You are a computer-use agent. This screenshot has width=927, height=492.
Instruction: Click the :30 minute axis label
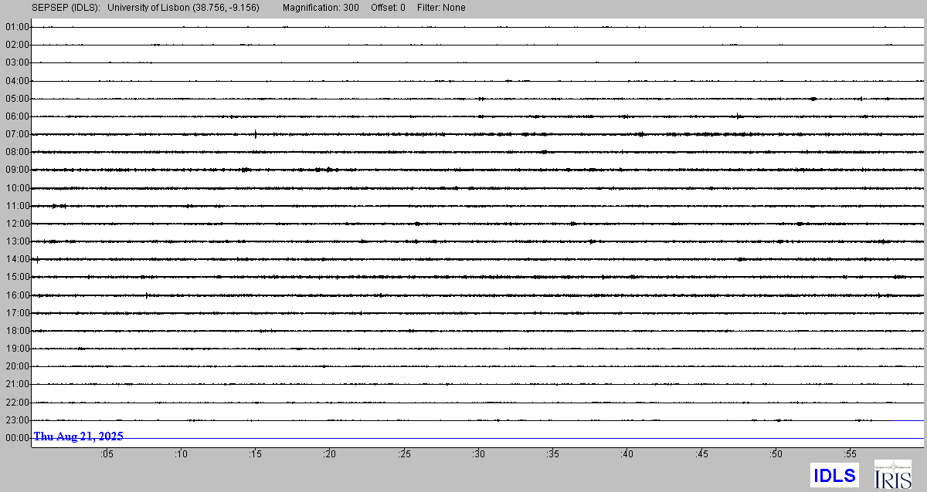(x=480, y=455)
